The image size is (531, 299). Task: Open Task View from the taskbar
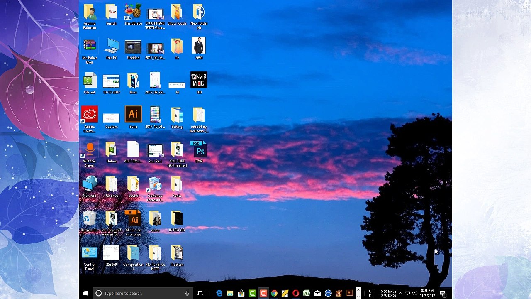(x=200, y=293)
